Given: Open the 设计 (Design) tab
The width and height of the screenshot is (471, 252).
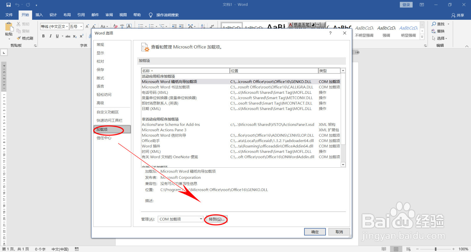Looking at the screenshot, I should [53, 15].
